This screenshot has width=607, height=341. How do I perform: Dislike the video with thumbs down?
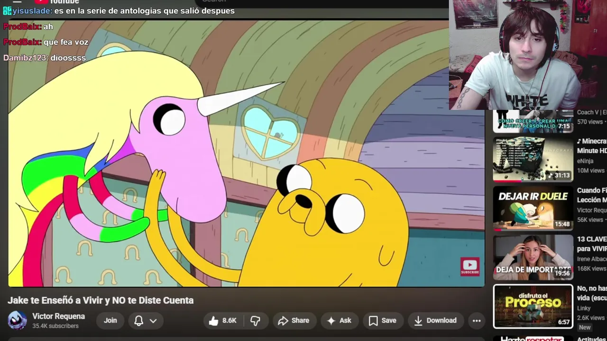click(x=255, y=321)
